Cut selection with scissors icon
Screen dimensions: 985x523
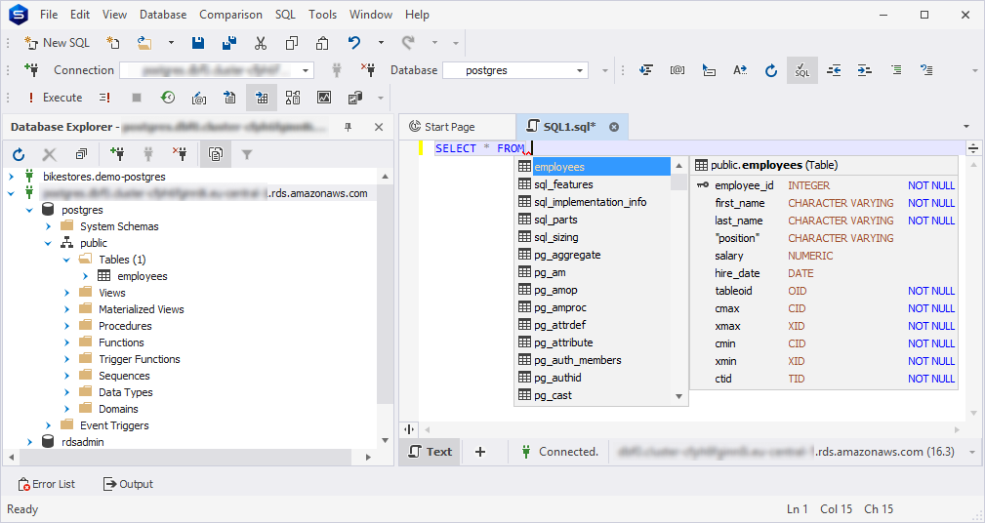(x=261, y=43)
